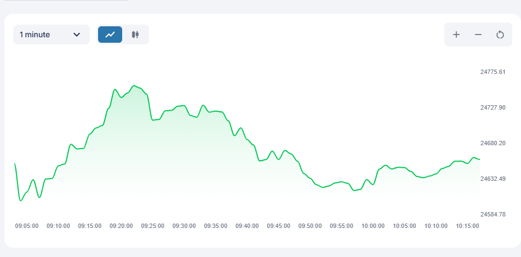Zoom in on the chart with plus icon
Screen dimensions: 521x257
456,35
